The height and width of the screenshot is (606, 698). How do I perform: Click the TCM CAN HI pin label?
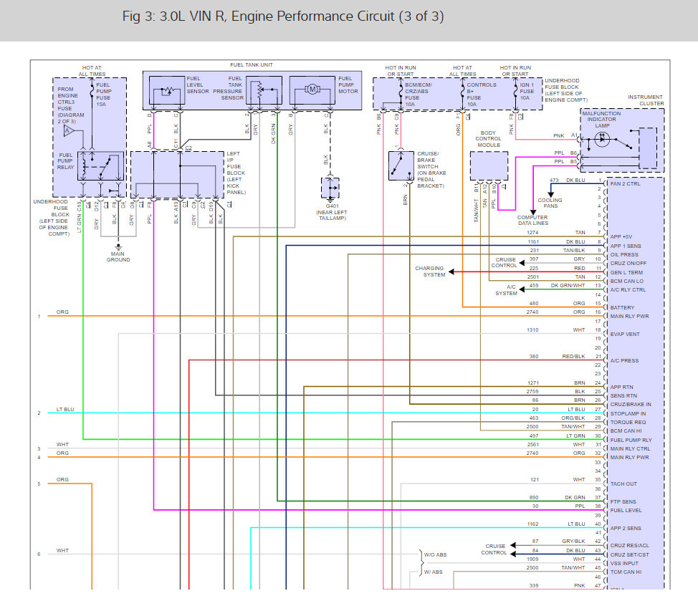626,572
